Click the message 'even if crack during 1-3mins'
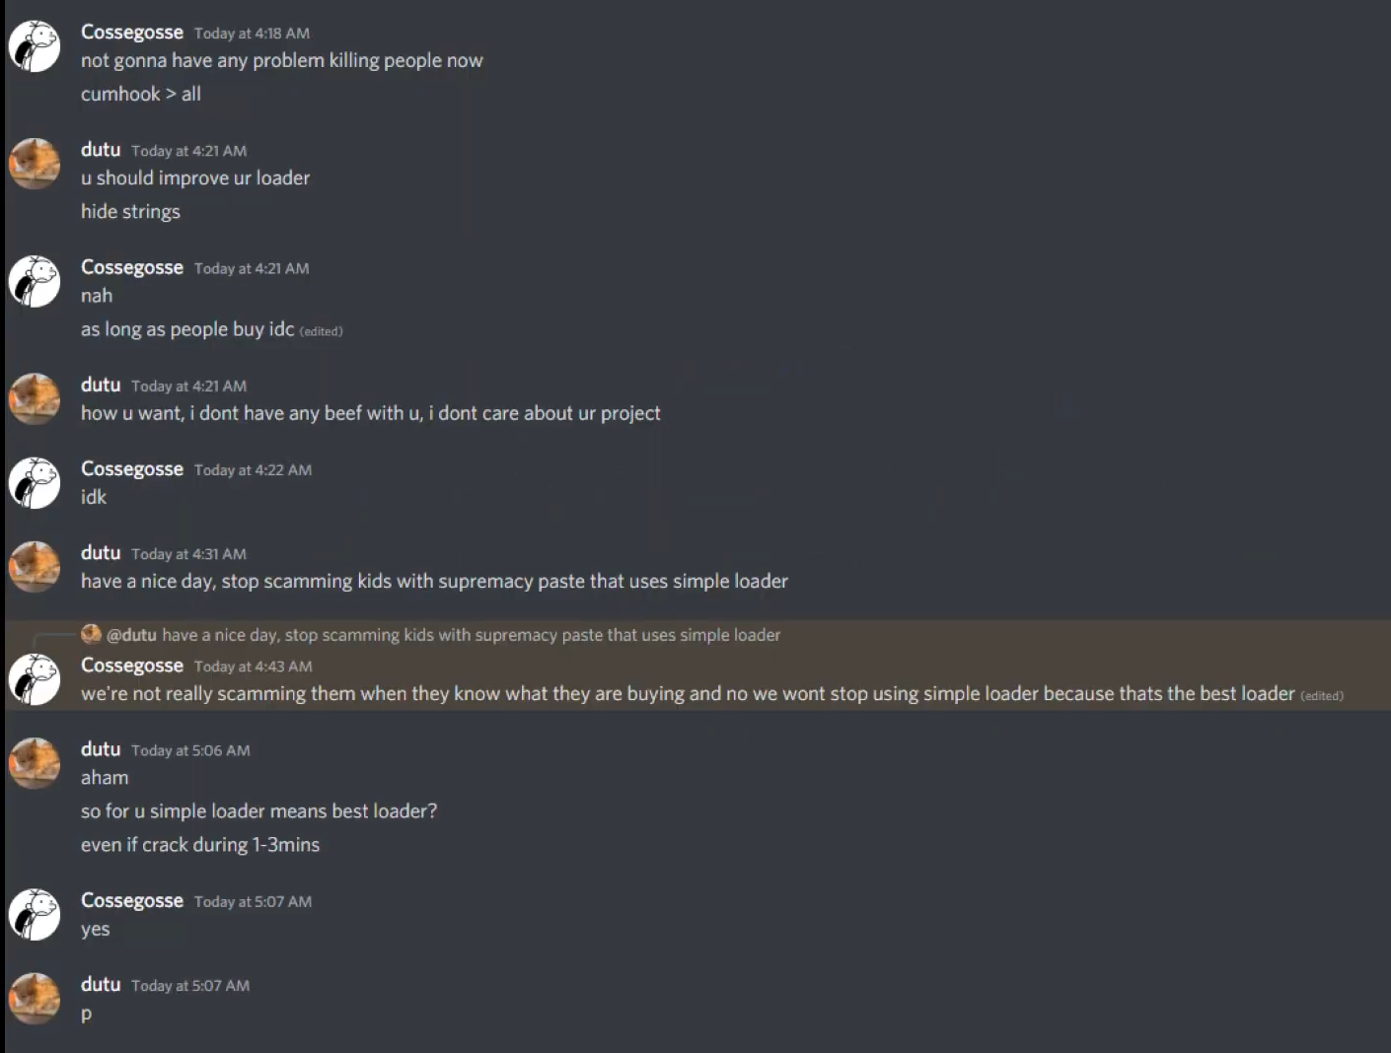This screenshot has height=1053, width=1391. pyautogui.click(x=200, y=844)
